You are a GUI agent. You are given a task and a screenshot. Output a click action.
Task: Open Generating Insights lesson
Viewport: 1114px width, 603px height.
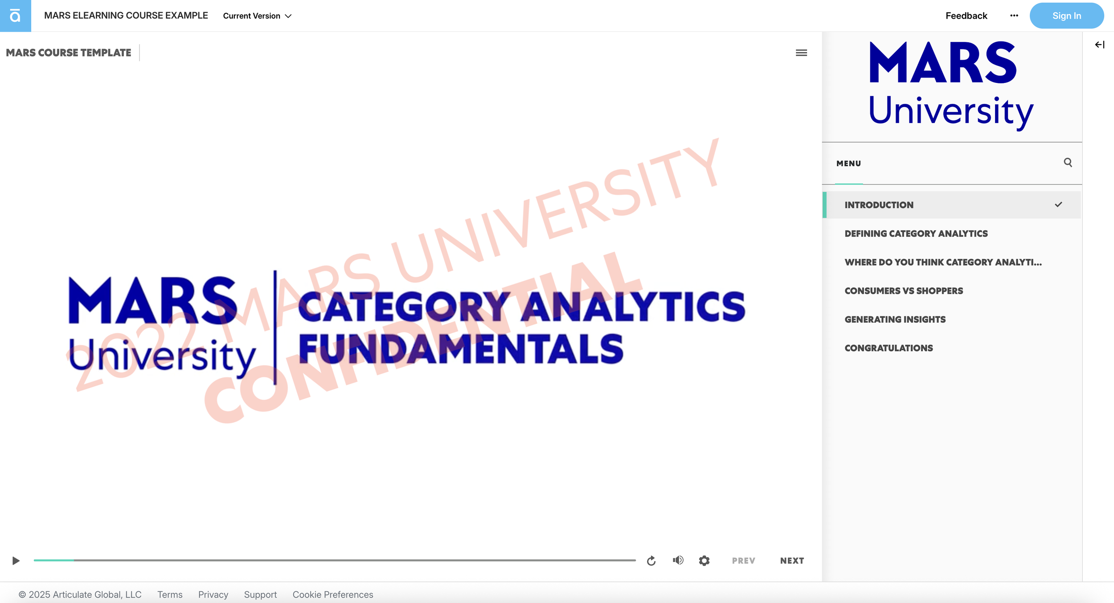coord(952,320)
